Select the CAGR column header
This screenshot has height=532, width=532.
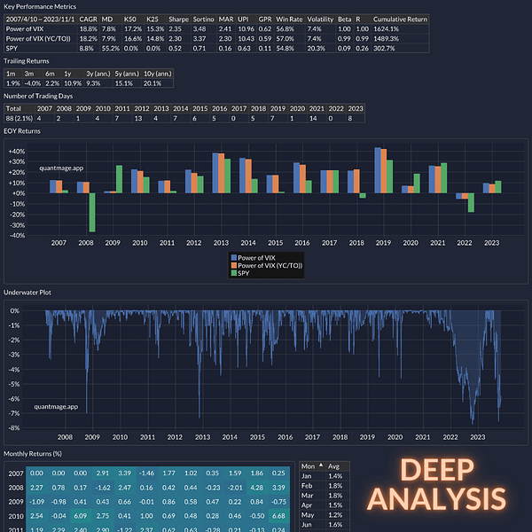(88, 20)
